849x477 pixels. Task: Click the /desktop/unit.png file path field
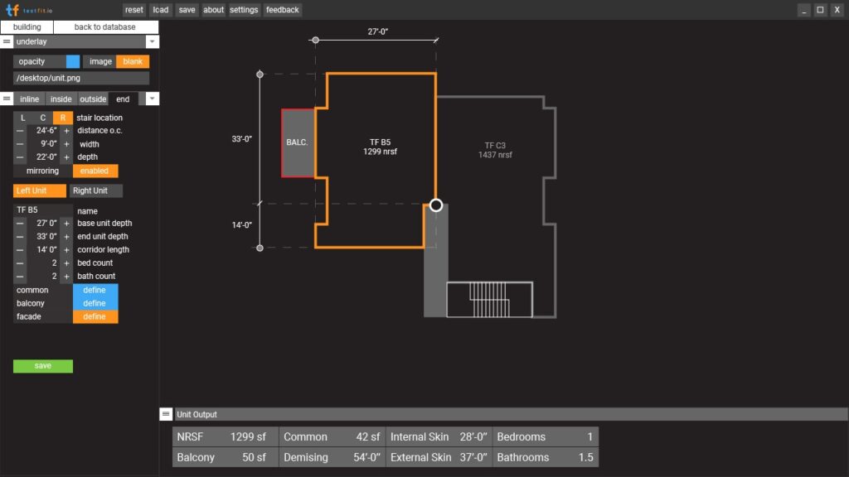point(80,77)
